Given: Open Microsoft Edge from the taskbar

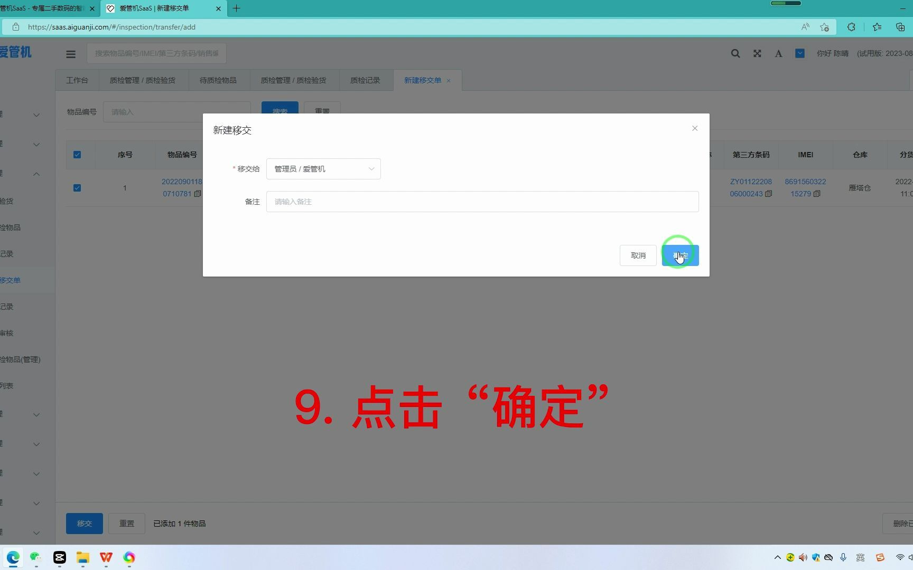Looking at the screenshot, I should 13,557.
